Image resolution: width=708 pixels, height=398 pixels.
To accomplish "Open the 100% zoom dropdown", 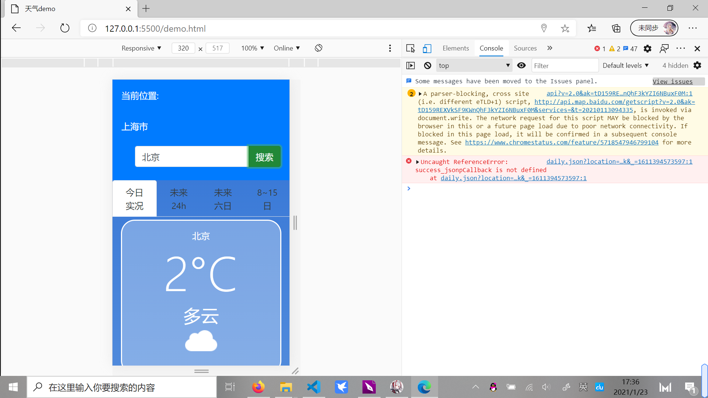I will click(x=253, y=48).
